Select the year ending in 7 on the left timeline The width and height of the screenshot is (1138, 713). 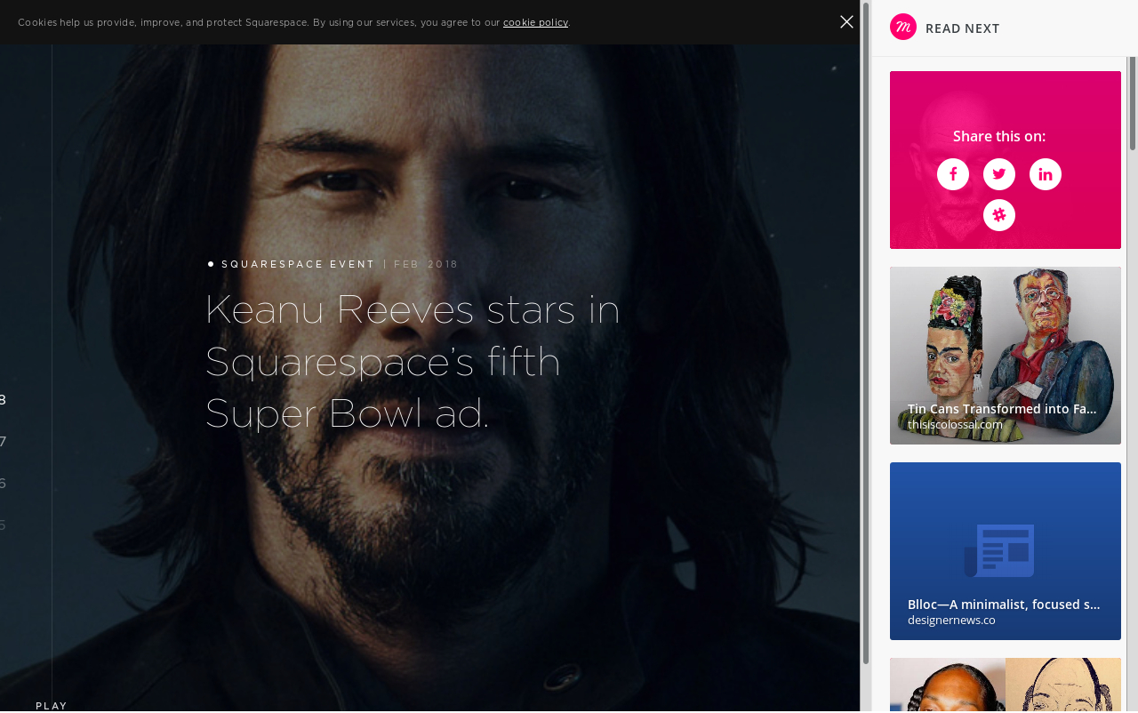click(3, 442)
